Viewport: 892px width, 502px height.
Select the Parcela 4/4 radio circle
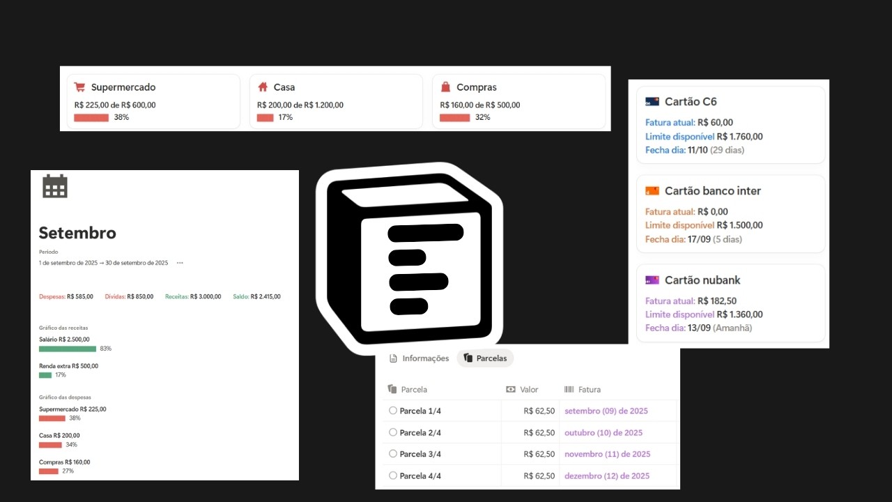coord(393,476)
